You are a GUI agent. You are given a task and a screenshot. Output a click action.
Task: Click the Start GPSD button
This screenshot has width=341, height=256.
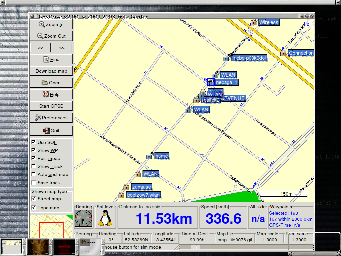[51, 106]
